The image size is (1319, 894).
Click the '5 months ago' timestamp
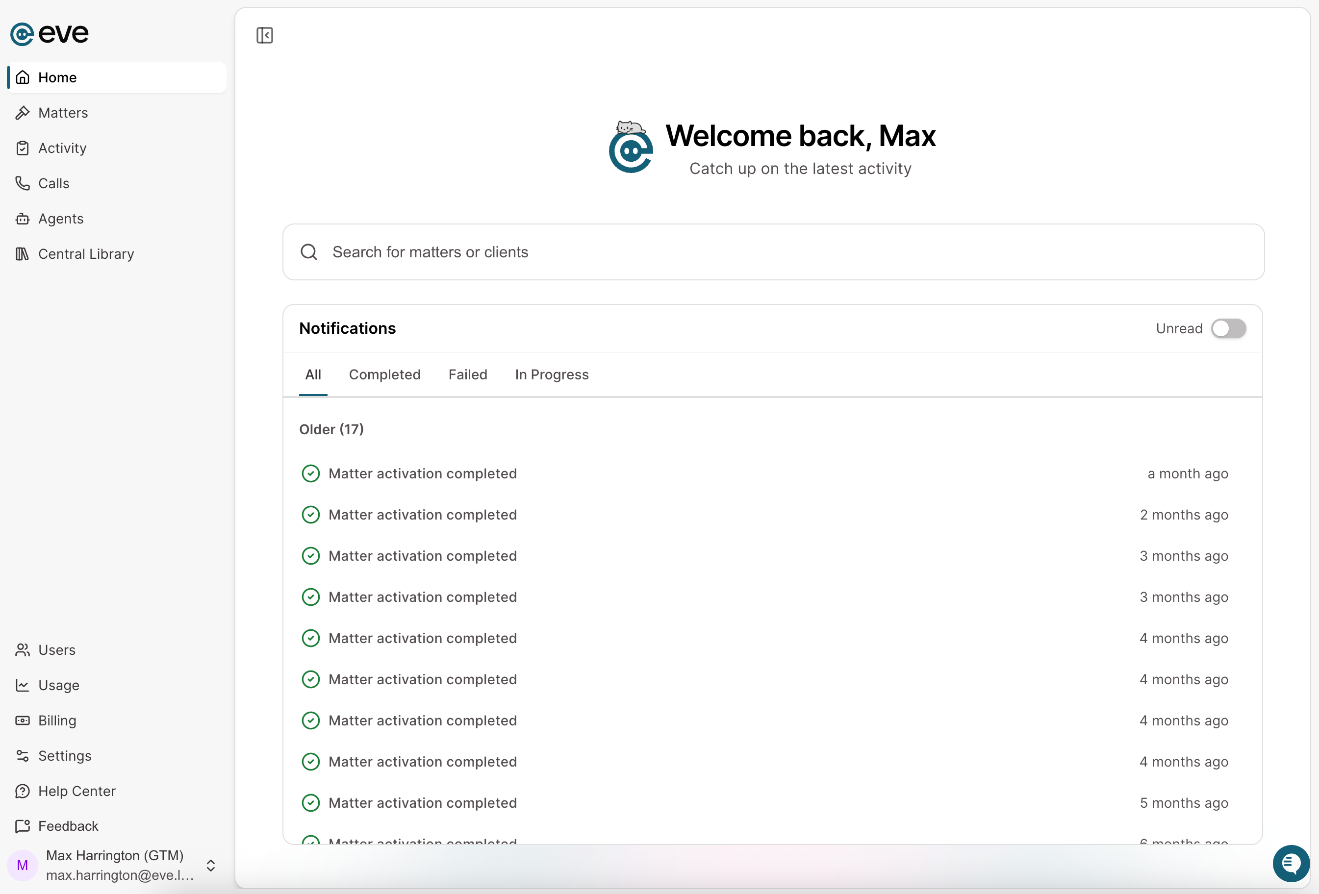pos(1184,803)
